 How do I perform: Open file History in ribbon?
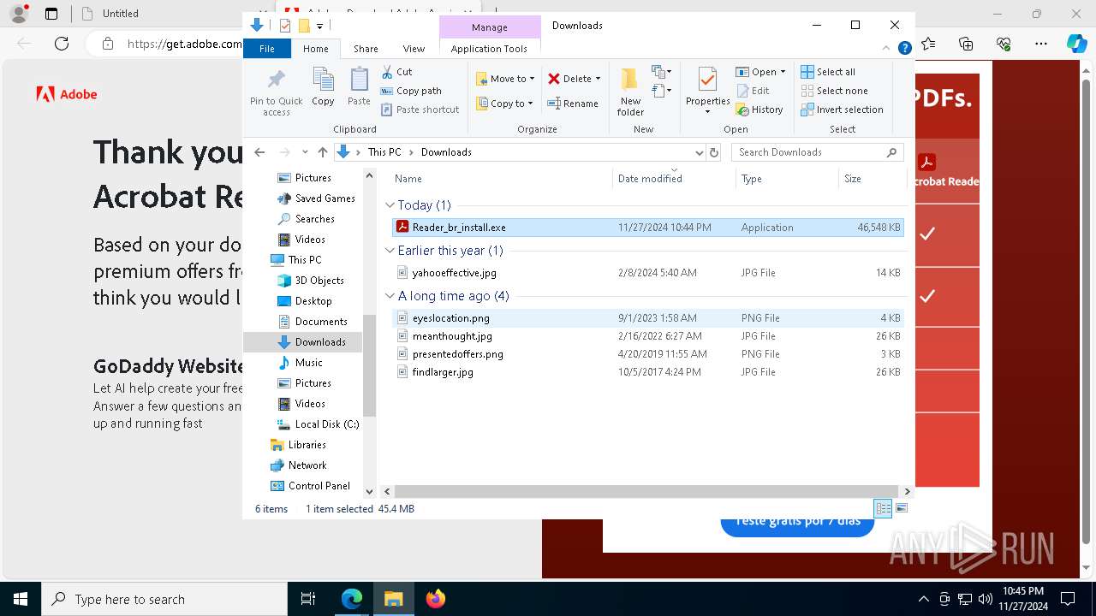tap(759, 110)
